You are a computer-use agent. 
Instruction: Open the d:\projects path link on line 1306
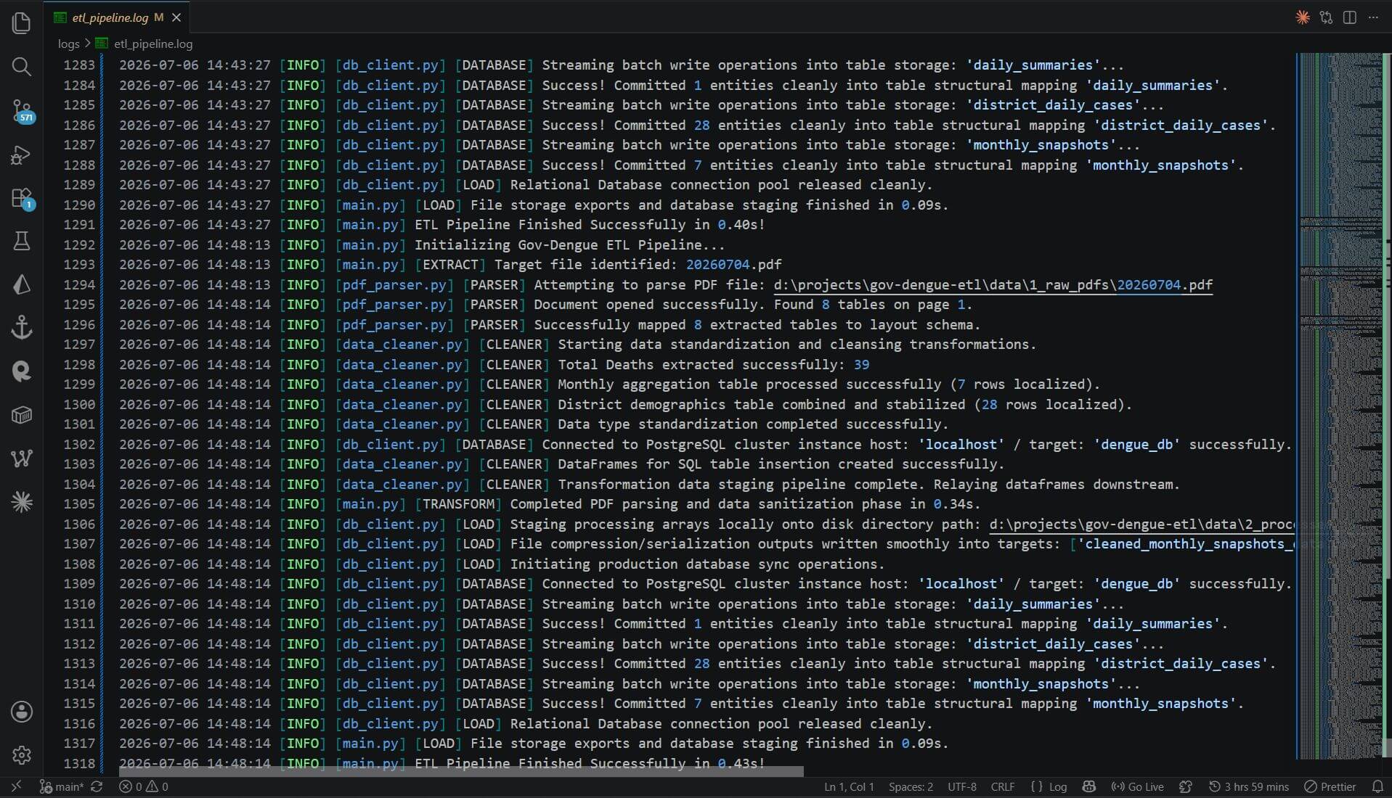point(1141,525)
